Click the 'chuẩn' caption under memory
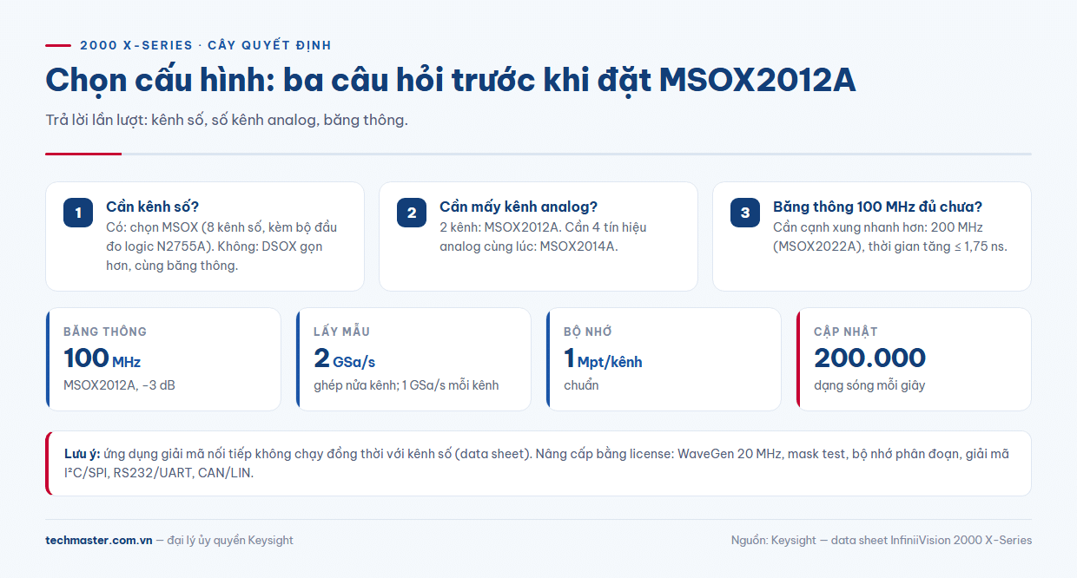 click(581, 385)
